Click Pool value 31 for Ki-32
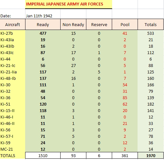Viewport: 164px width, 160px height. pos(125,91)
